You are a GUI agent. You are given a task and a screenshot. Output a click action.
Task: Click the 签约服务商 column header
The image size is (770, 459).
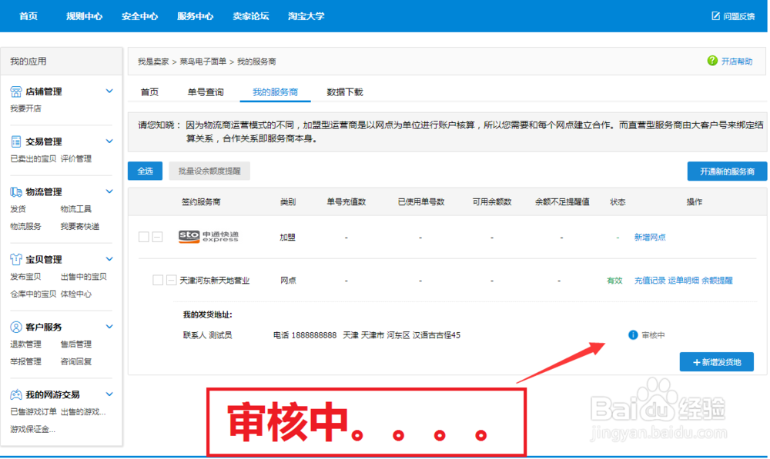pyautogui.click(x=201, y=202)
